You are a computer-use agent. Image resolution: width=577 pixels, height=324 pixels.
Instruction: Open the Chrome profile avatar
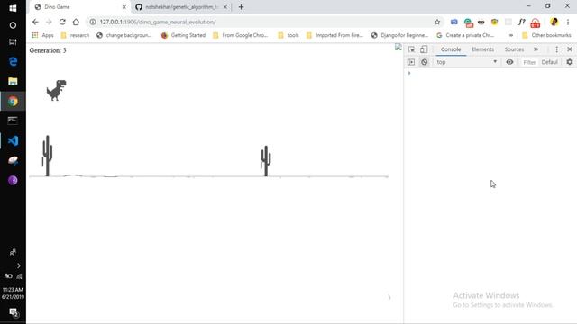click(x=554, y=22)
